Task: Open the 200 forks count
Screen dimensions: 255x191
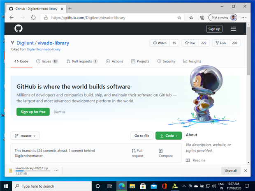Action: coord(234,43)
